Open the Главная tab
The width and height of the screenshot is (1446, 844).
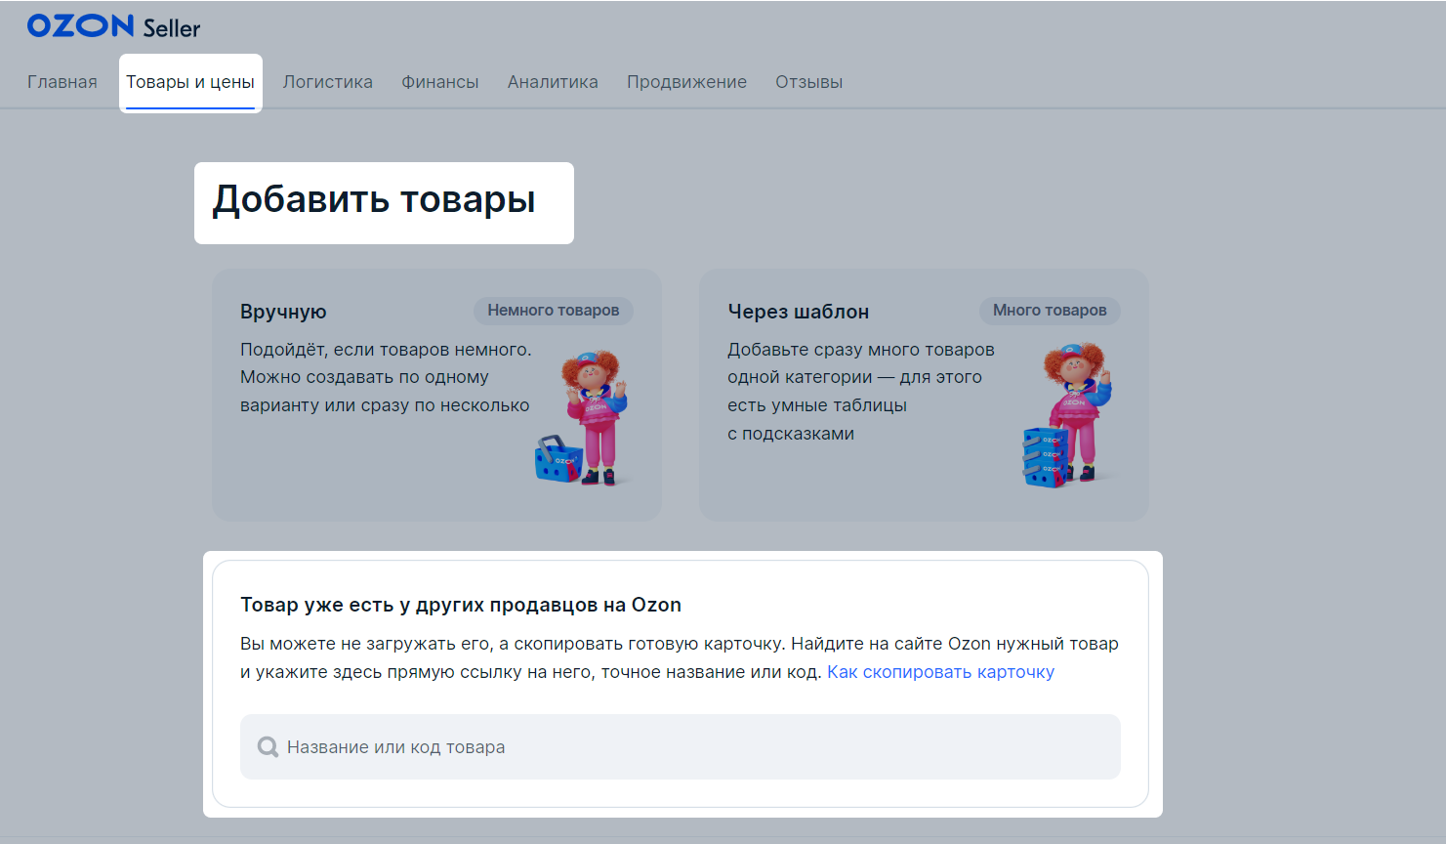pos(62,82)
